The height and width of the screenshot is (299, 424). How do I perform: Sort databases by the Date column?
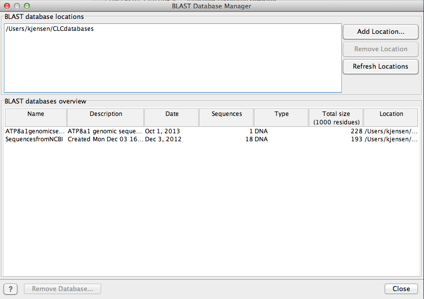pos(171,117)
